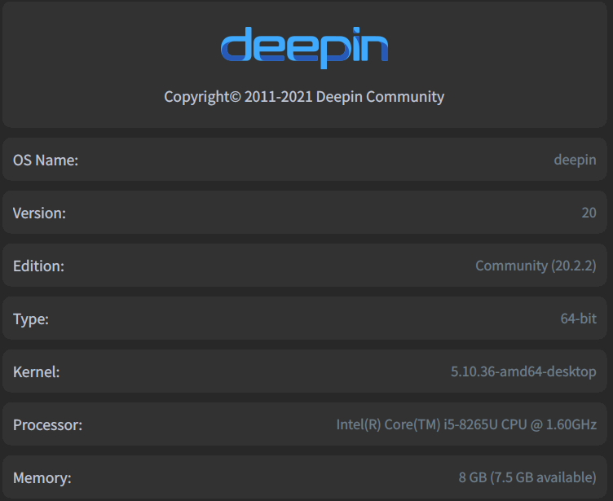Click the 'Edition:' label

[38, 266]
